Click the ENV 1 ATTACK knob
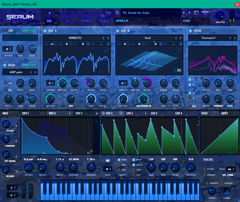This screenshot has height=202, width=240. click(x=29, y=167)
